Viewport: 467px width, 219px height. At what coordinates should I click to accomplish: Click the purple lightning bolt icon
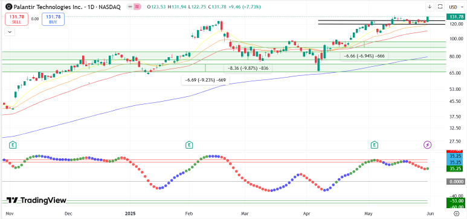click(427, 145)
